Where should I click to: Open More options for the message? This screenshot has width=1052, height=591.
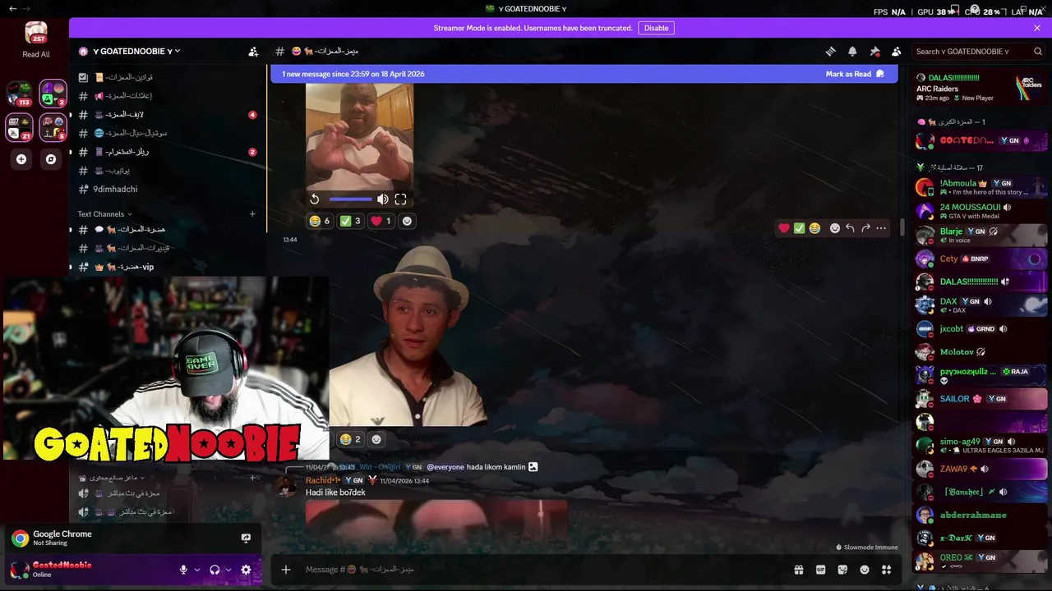[x=881, y=228]
